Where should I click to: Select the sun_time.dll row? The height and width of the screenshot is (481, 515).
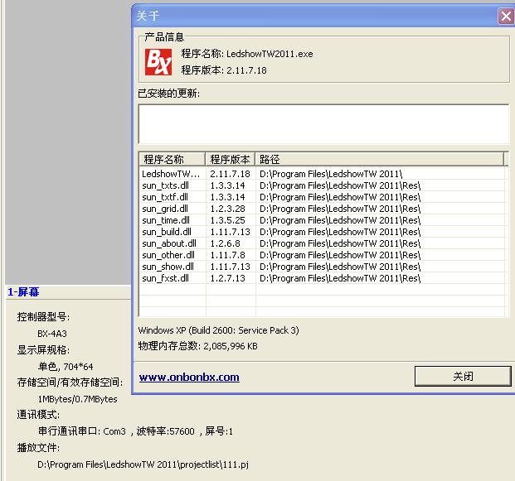click(322, 220)
